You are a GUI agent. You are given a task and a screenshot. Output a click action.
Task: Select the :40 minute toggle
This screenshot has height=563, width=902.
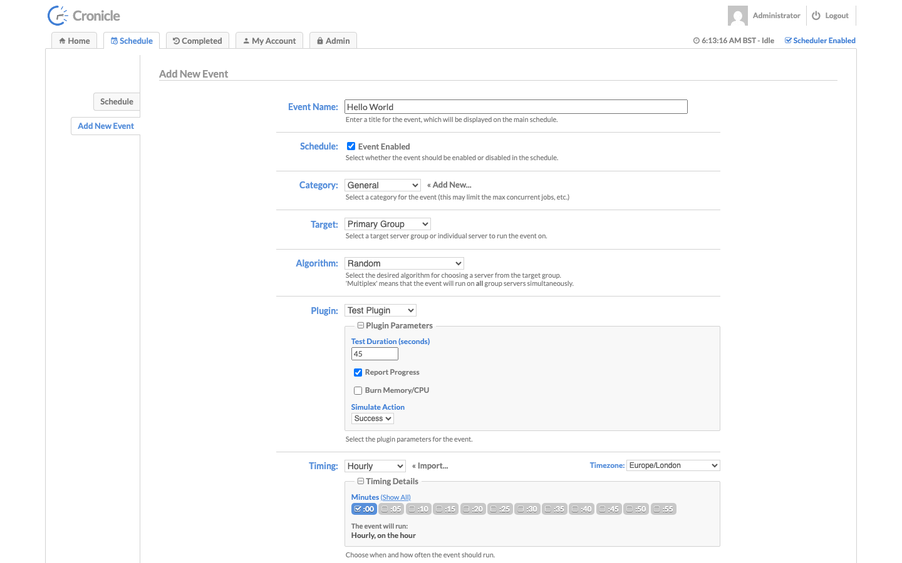coord(582,509)
